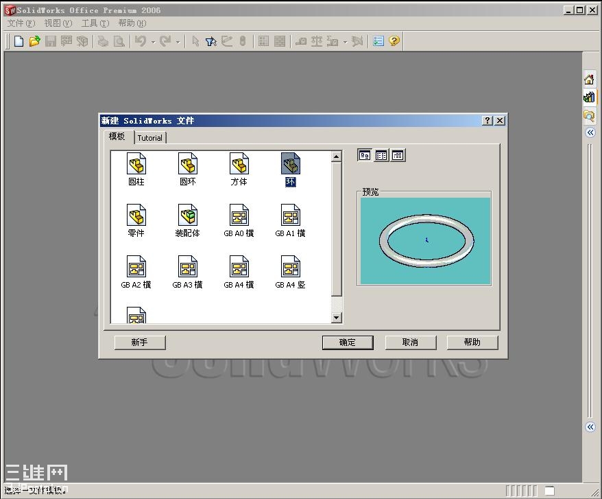Screen dimensions: 602x499
Task: Open the 帮助(H) menu
Action: (x=132, y=23)
